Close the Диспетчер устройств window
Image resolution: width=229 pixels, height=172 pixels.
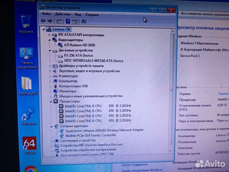point(171,10)
